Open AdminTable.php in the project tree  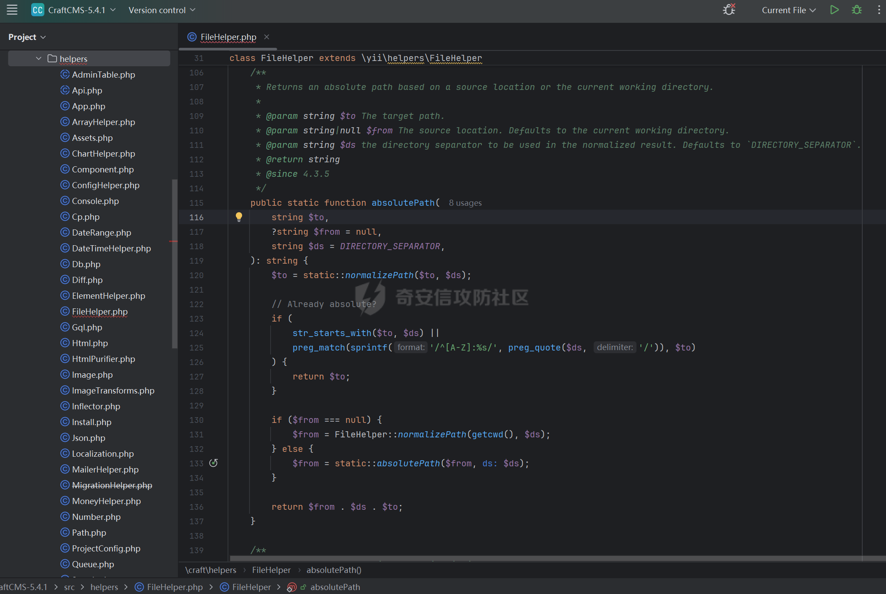pyautogui.click(x=103, y=75)
